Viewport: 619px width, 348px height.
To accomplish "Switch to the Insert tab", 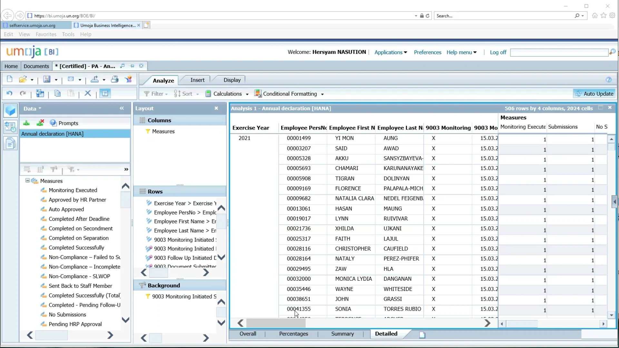I will click(197, 80).
